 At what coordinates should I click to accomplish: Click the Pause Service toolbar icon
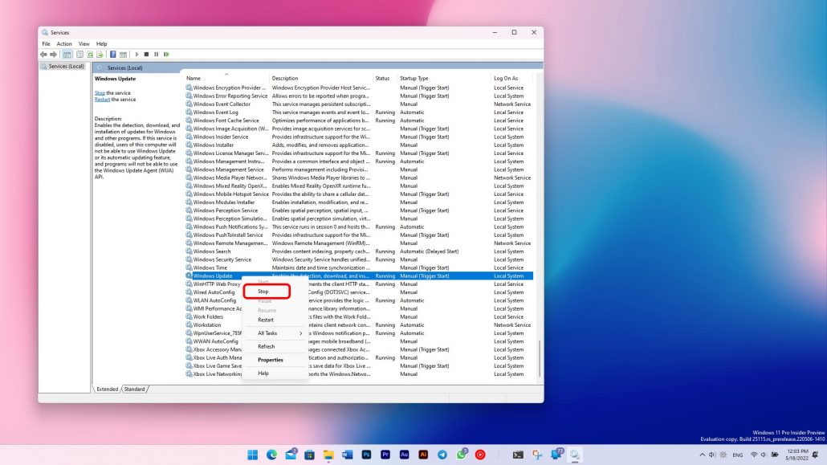[156, 55]
